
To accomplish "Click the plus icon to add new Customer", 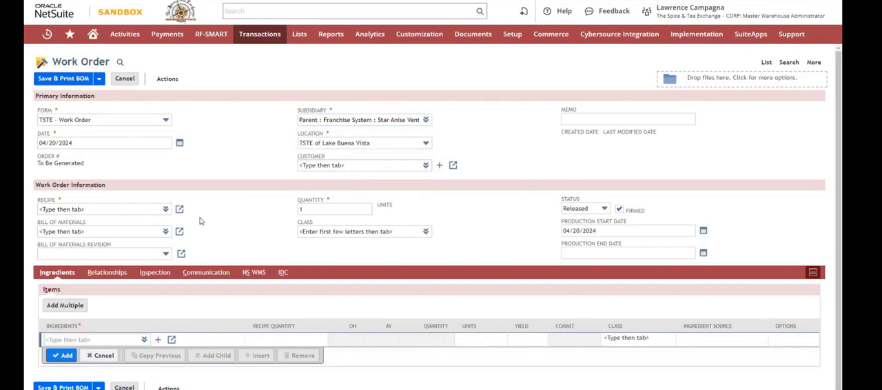I will pyautogui.click(x=439, y=165).
